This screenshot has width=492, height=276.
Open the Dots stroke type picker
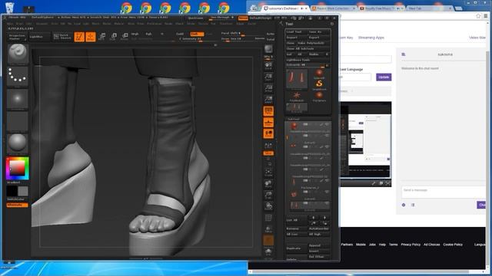(x=18, y=76)
